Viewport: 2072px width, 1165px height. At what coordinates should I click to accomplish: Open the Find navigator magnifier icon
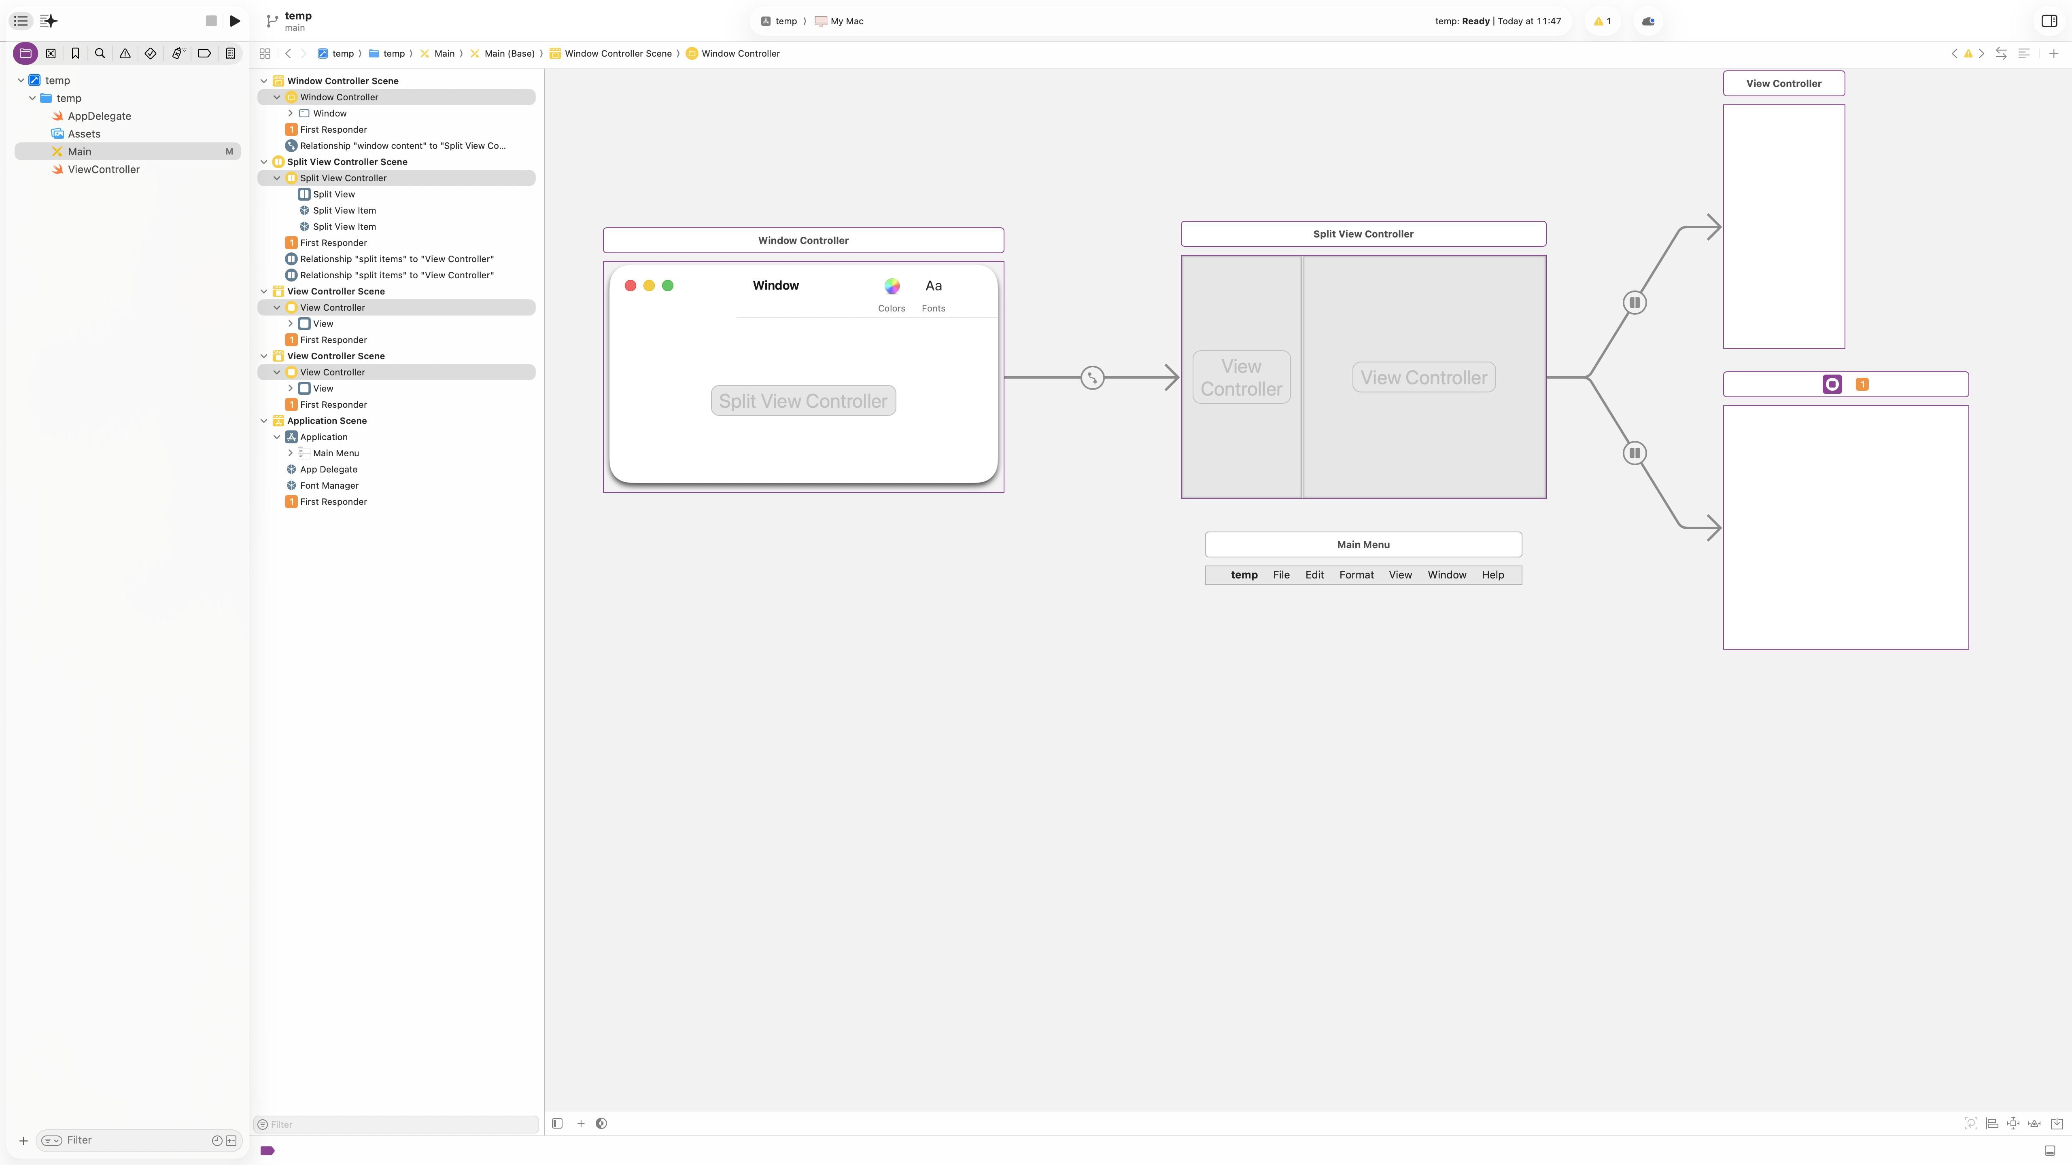(100, 53)
